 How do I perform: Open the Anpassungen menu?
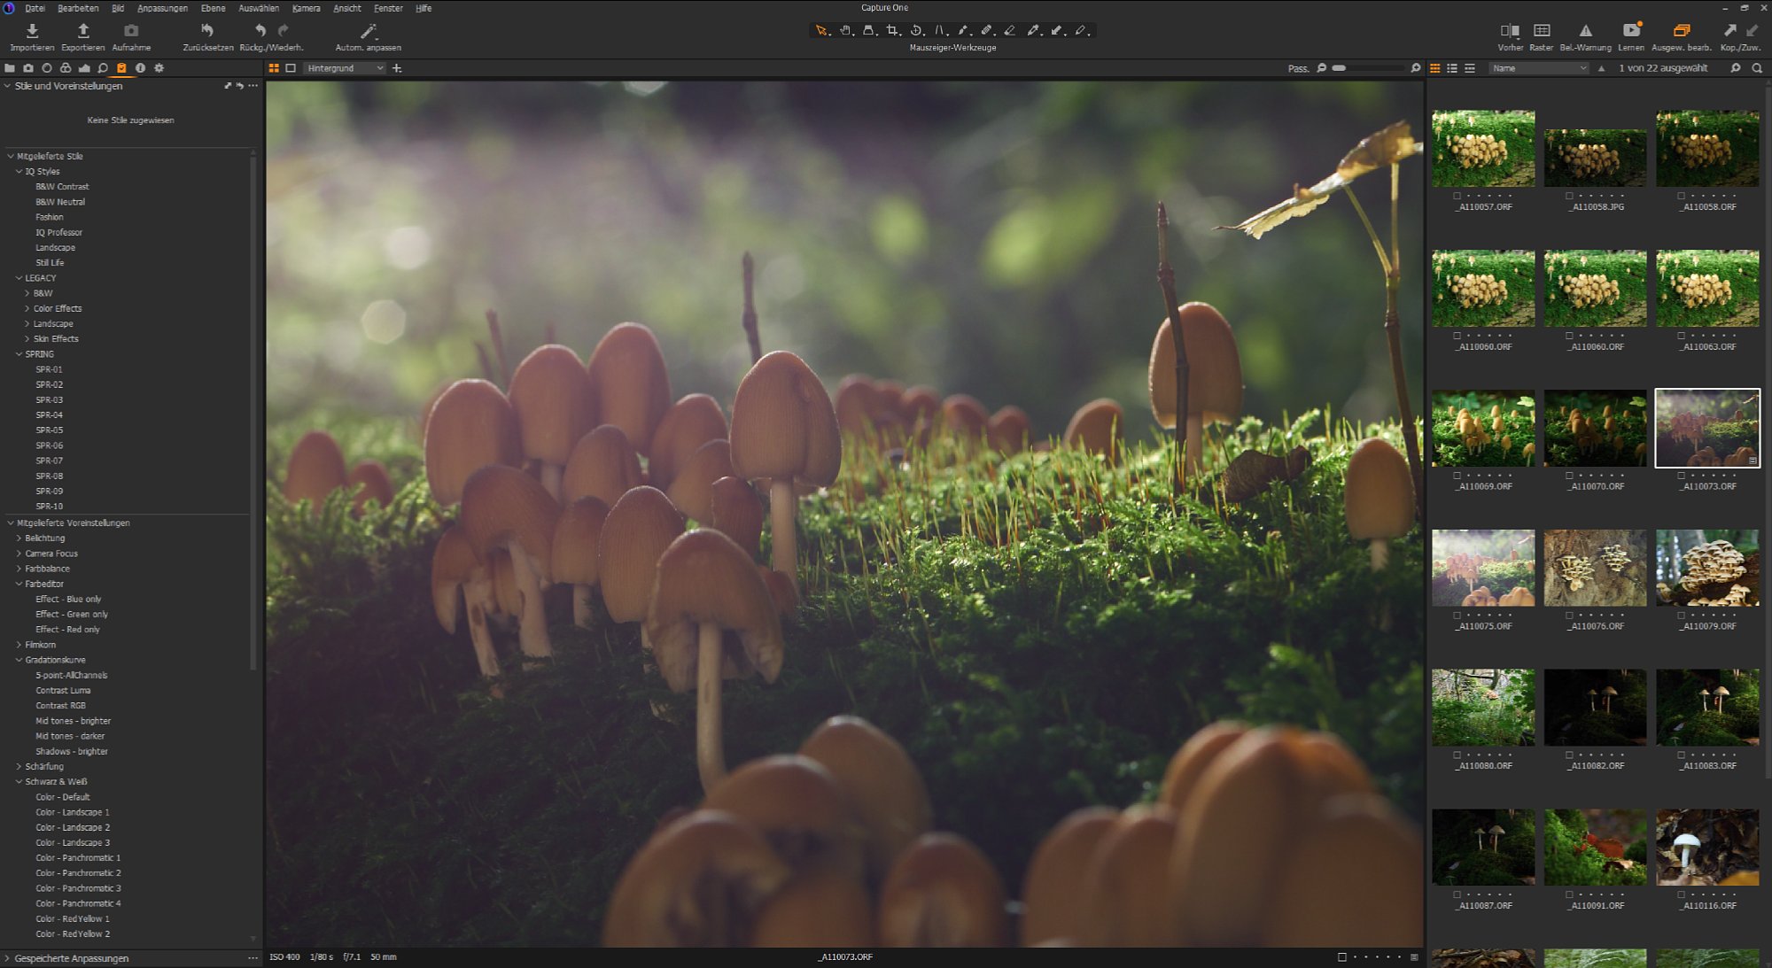point(162,8)
